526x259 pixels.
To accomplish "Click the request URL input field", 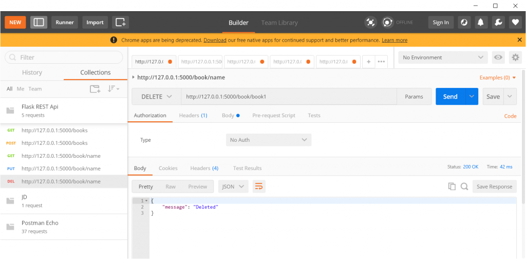I will [289, 97].
